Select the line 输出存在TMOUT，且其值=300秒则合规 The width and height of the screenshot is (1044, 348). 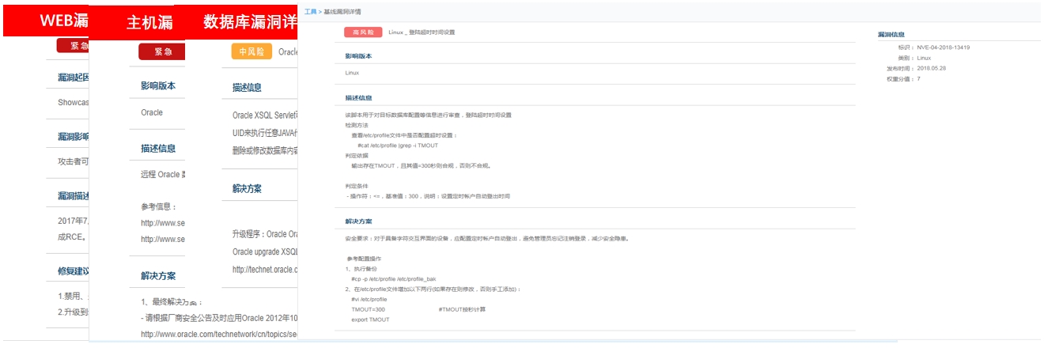point(421,166)
